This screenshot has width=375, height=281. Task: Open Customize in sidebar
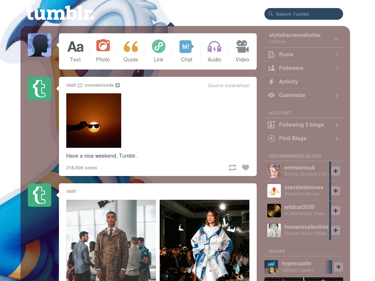click(304, 95)
